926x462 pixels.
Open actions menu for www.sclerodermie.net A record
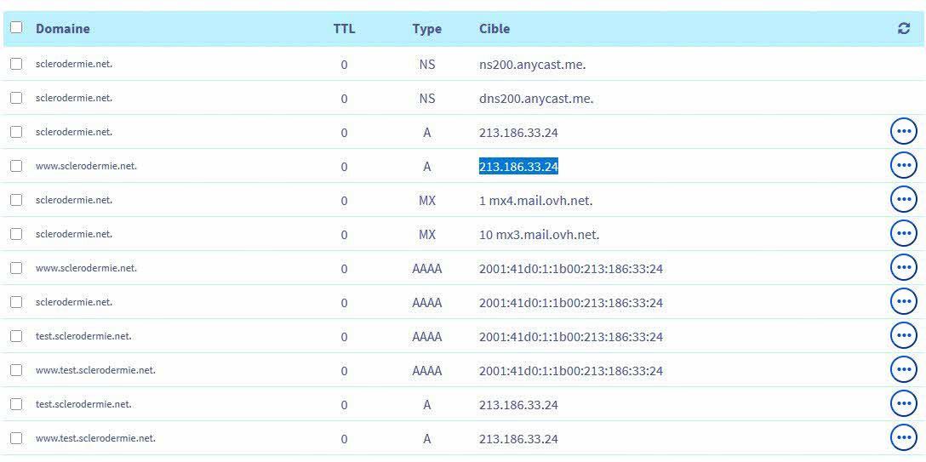(903, 166)
